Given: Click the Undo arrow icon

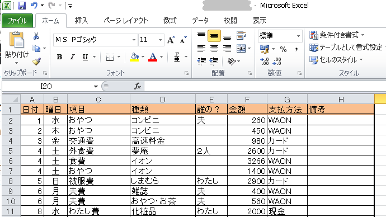Looking at the screenshot, I should pos(34,6).
